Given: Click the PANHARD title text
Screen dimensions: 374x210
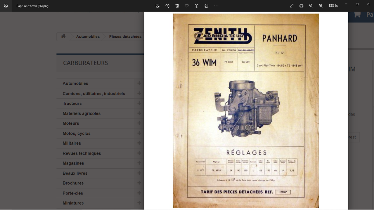Looking at the screenshot, I should click(x=280, y=38).
